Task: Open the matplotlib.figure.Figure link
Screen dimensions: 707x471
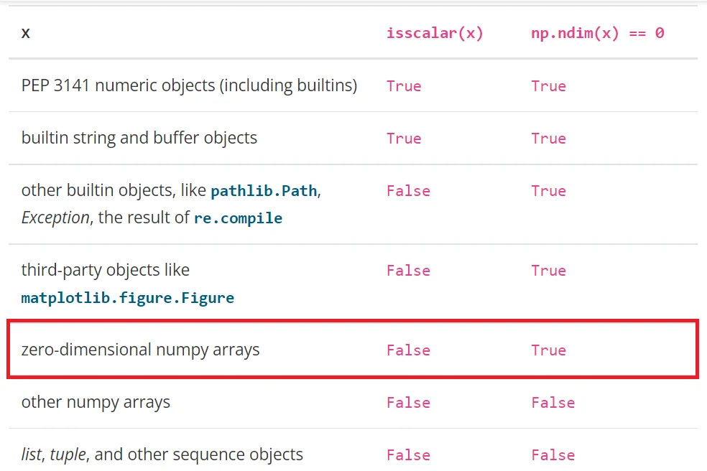Action: coord(127,297)
